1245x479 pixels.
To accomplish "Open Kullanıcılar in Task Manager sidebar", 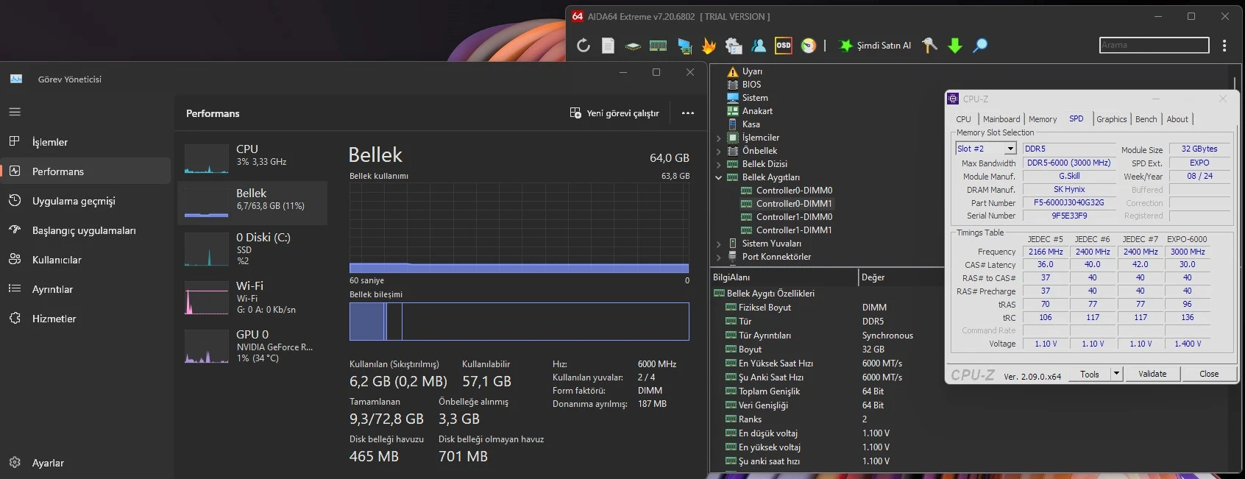I will pos(85,260).
